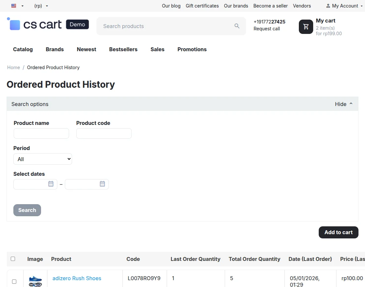Click the rp100.00 price cell
The image size is (365, 287).
pyautogui.click(x=352, y=279)
